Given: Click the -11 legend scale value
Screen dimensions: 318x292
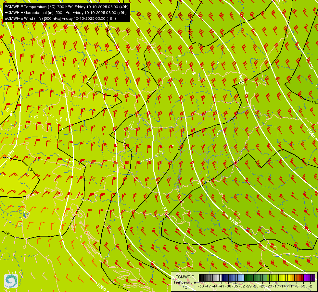Looking at the screenshot, I should (289, 286).
